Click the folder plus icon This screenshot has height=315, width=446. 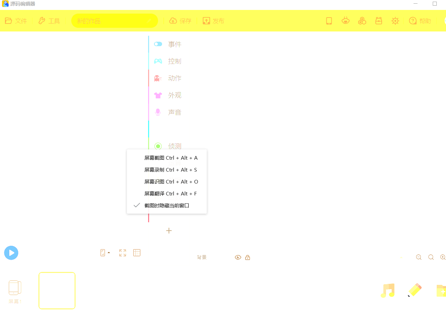tap(441, 290)
